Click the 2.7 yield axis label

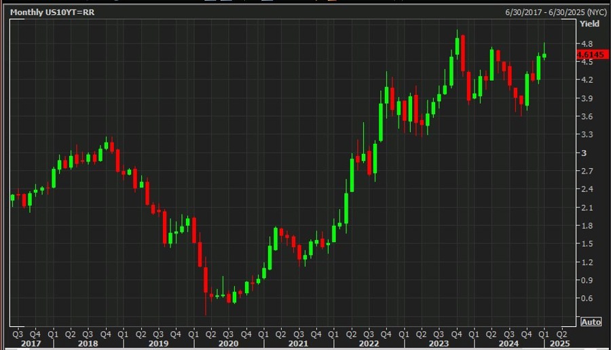pyautogui.click(x=587, y=171)
